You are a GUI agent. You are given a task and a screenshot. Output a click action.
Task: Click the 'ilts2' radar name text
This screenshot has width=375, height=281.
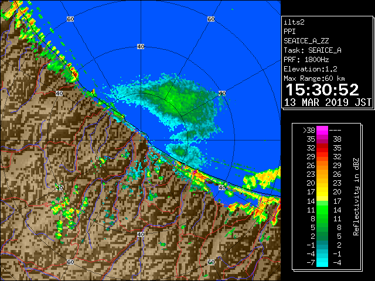coord(294,22)
